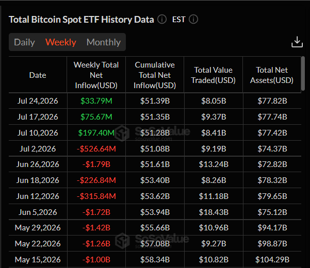Click the $8.05B value traded cell
The image size is (310, 268).
(x=214, y=101)
